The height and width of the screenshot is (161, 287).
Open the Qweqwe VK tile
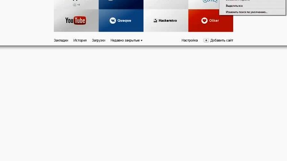pyautogui.click(x=121, y=21)
